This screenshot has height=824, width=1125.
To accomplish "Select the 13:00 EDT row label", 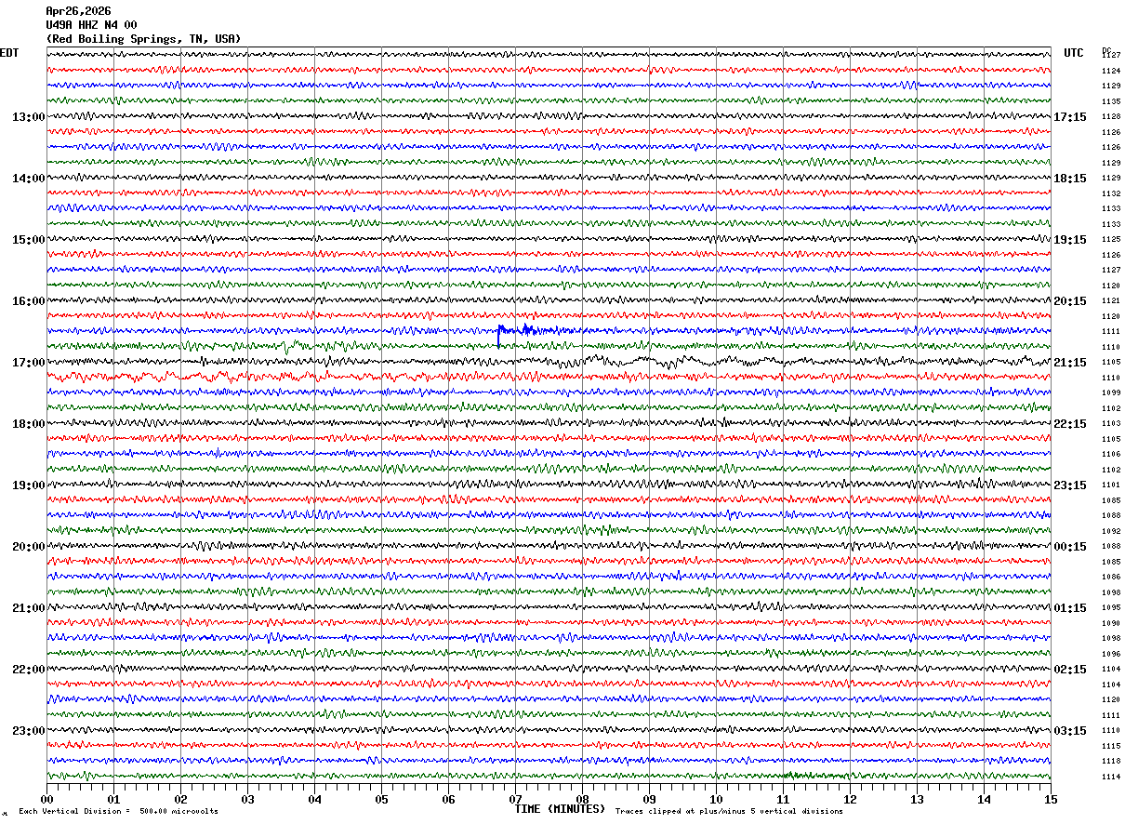I will [29, 117].
